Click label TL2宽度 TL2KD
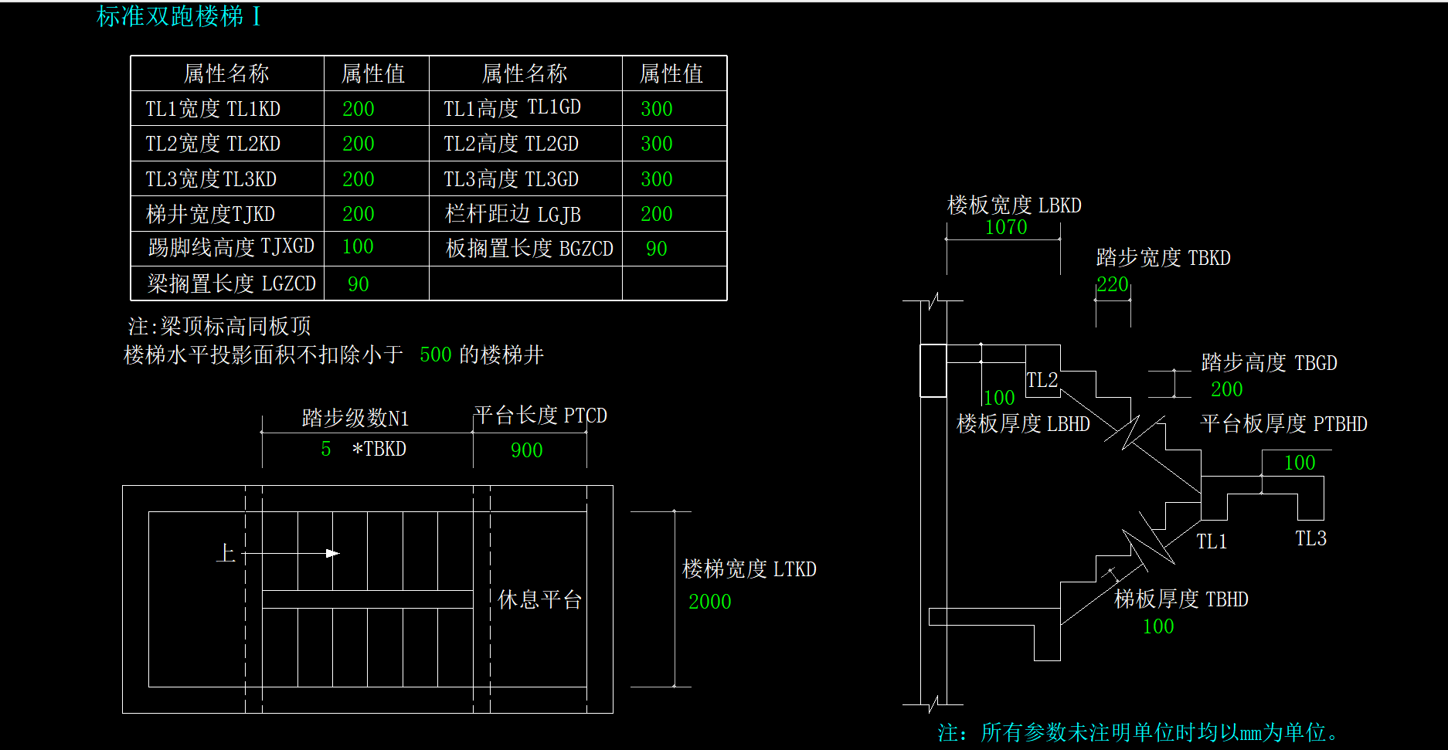The height and width of the screenshot is (750, 1448). pyautogui.click(x=213, y=144)
